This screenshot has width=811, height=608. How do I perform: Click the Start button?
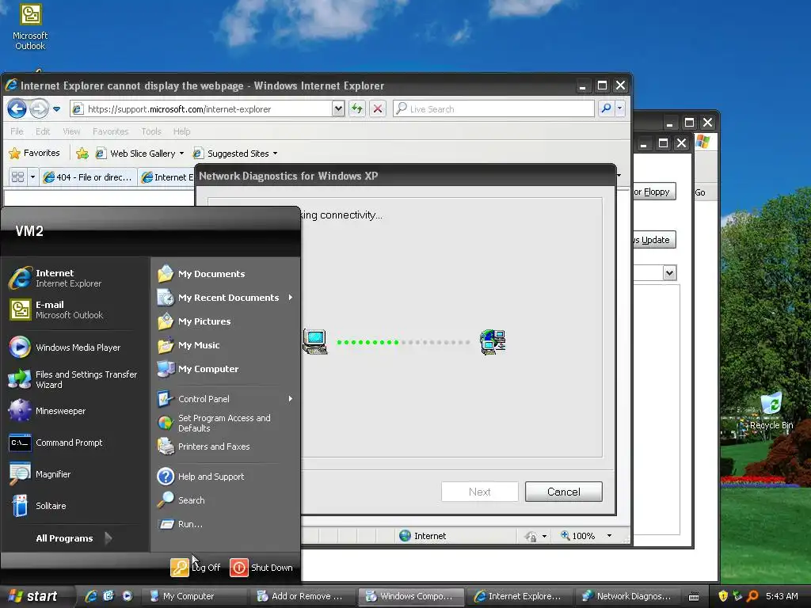point(33,596)
